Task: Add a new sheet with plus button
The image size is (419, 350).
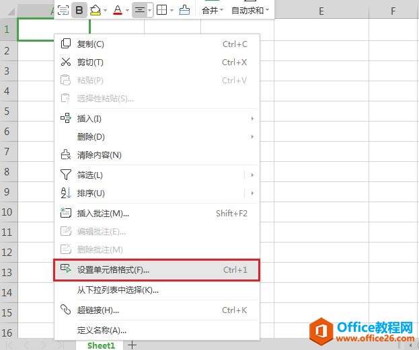Action: (132, 345)
